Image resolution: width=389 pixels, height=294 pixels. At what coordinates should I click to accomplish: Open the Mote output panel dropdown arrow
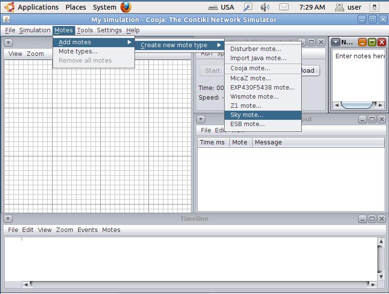[x=201, y=119]
